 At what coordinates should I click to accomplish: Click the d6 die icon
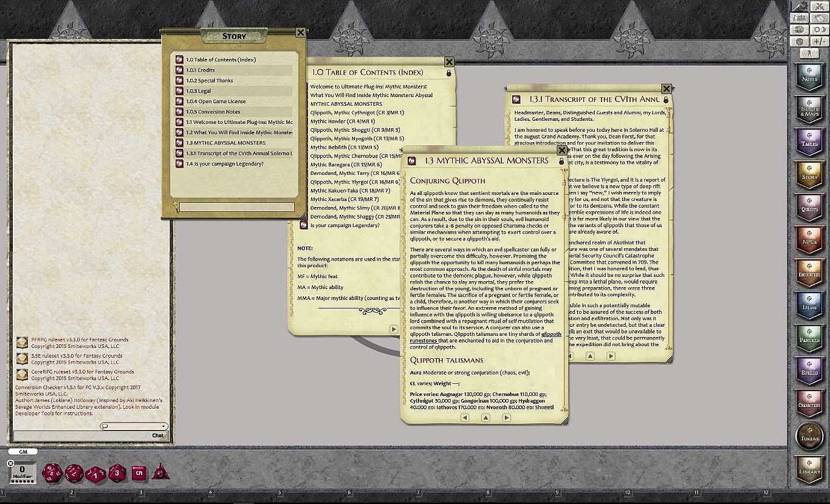pyautogui.click(x=139, y=473)
